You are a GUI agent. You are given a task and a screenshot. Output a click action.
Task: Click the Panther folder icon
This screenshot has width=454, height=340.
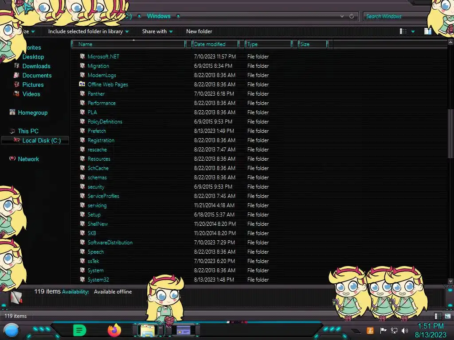pyautogui.click(x=82, y=94)
